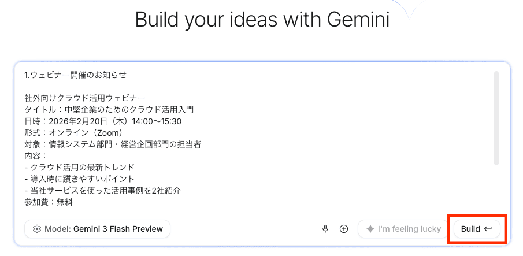
Task: Click the 当社サービスを使った活用事例 bullet line
Action: 103,191
